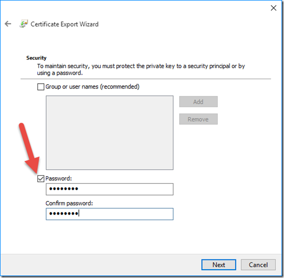Uncheck the Password checkbox

(x=40, y=179)
